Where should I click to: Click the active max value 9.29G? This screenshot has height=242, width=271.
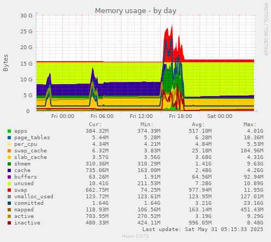(255, 216)
